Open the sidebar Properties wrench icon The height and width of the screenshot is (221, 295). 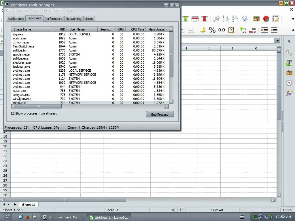pyautogui.click(x=289, y=53)
